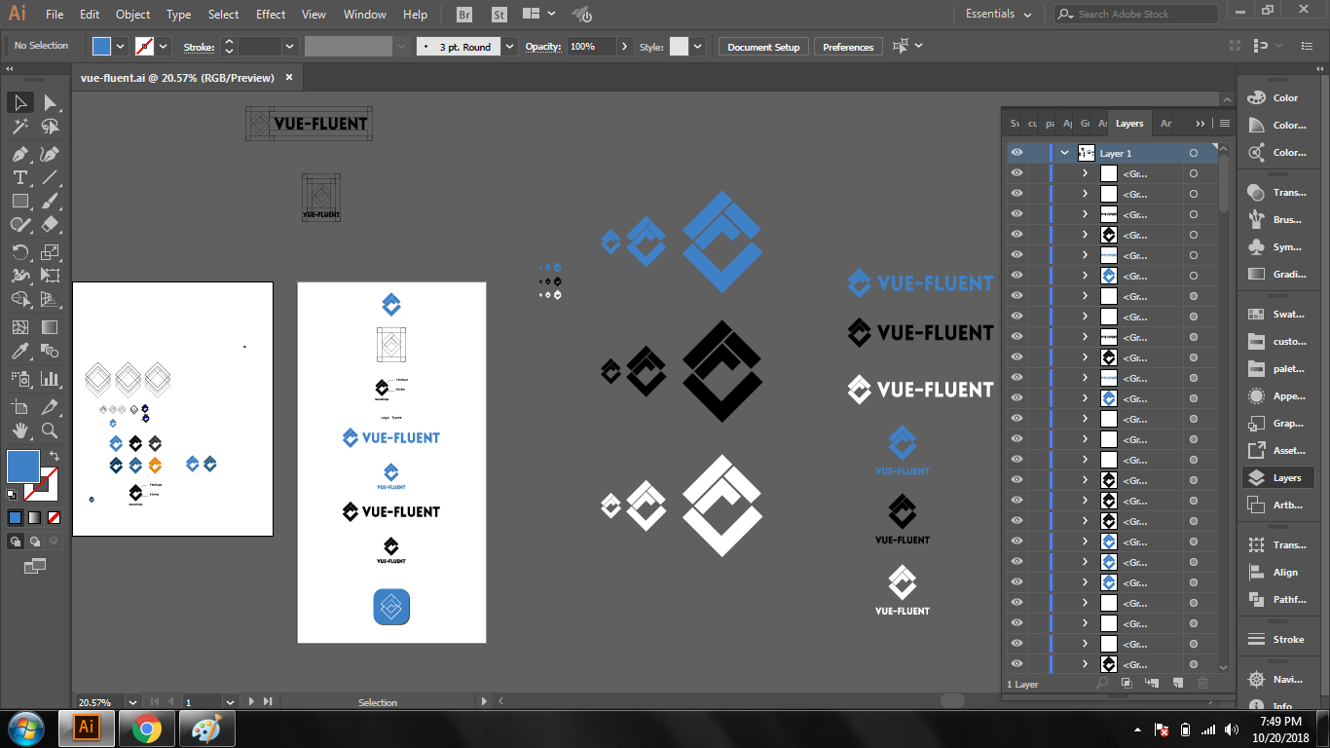Go to next artboard arrow
Image resolution: width=1330 pixels, height=748 pixels.
252,701
